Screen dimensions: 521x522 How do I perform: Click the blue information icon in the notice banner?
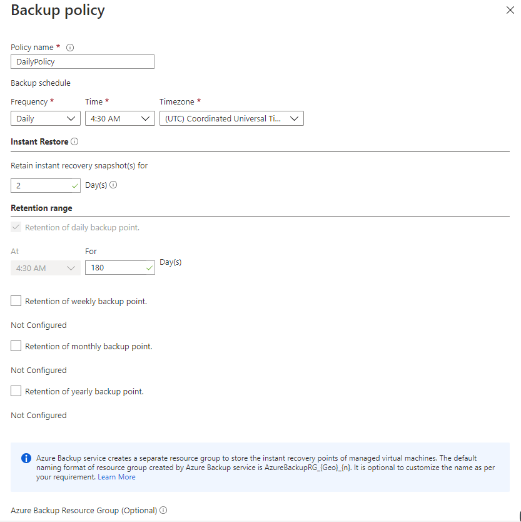26,458
